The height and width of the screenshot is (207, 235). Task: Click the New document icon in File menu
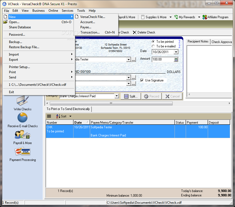[5, 17]
